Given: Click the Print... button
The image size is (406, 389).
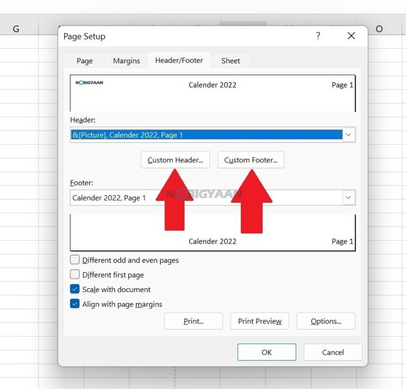Looking at the screenshot, I should click(193, 321).
